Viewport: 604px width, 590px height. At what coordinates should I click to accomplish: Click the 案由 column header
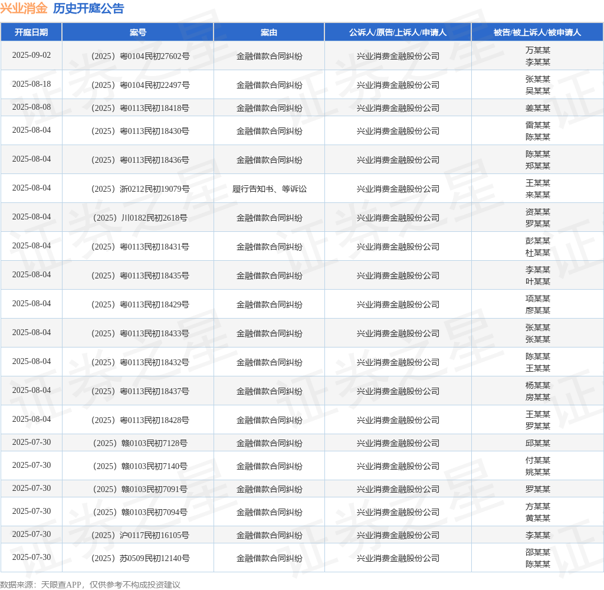click(x=269, y=32)
